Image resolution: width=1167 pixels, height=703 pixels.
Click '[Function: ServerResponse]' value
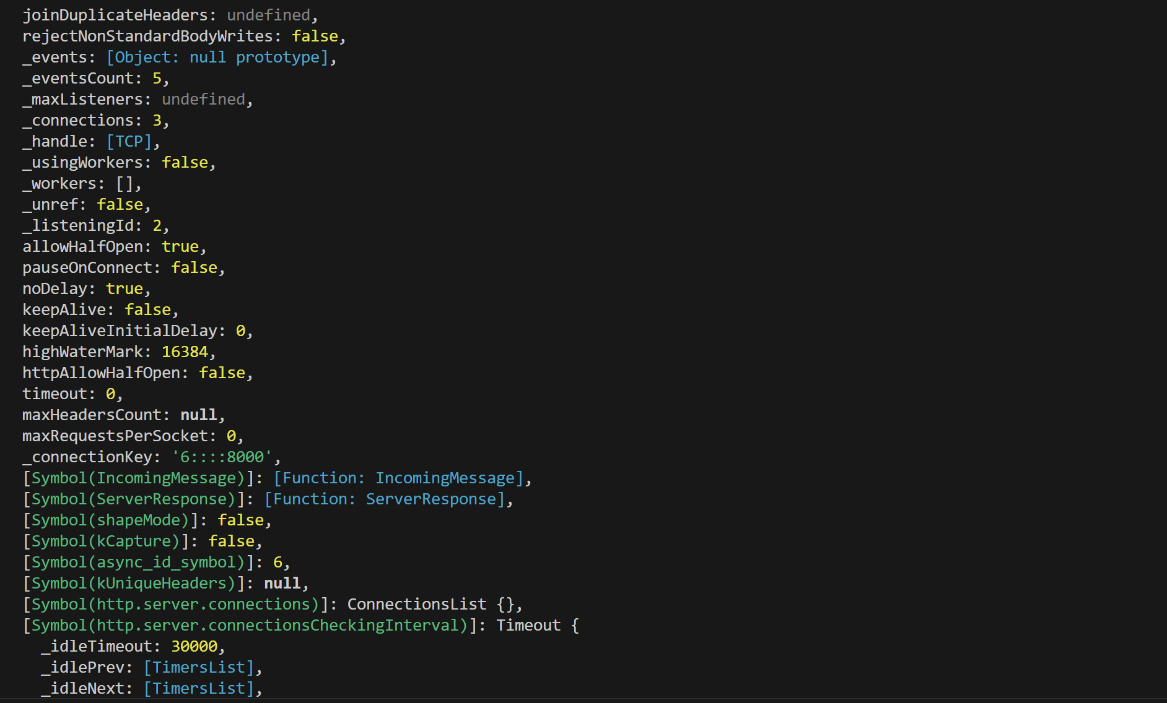click(x=385, y=499)
